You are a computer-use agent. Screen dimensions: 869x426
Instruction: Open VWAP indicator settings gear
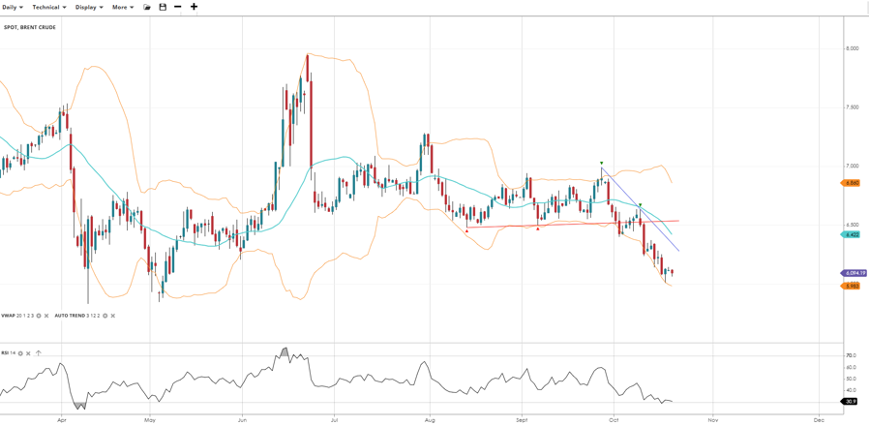point(39,316)
